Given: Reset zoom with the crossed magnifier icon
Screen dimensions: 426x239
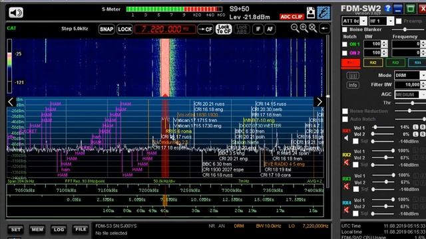Looking at the screenshot, I should (x=313, y=28).
